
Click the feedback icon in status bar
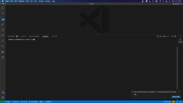[177, 102]
